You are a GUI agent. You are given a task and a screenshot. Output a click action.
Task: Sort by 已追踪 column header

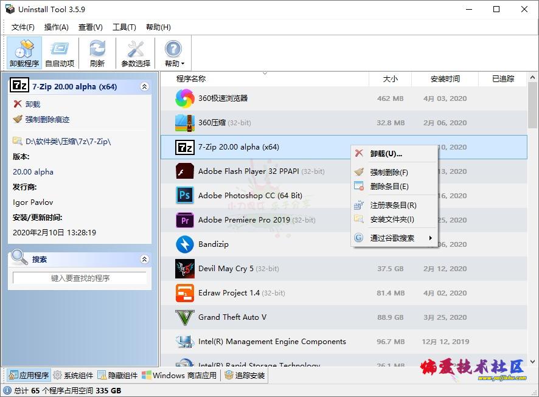click(x=503, y=78)
